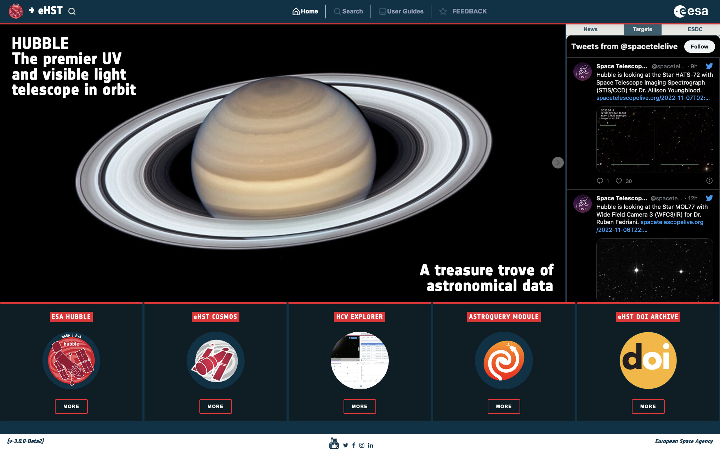Screen dimensions: 720x452
Task: Click the Hubble mission logo in header
Action: click(x=16, y=11)
